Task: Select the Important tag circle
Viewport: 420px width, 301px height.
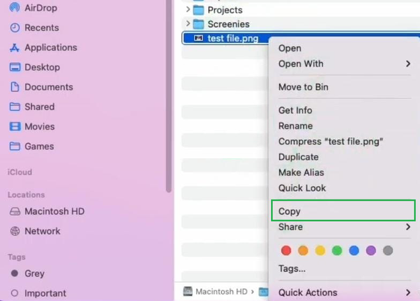Action: pos(15,293)
